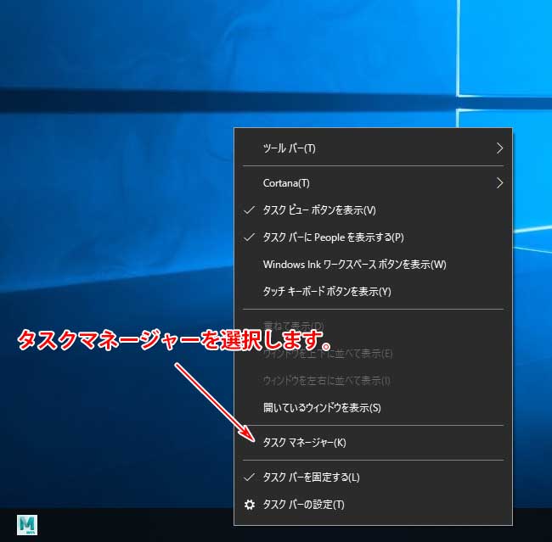Uncheck タスク ビュー ボタンを表示(V)
Screen dimensions: 552x542
click(x=373, y=210)
